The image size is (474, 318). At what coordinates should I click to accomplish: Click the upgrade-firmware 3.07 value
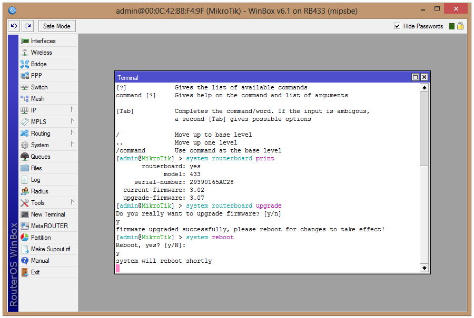(x=197, y=198)
